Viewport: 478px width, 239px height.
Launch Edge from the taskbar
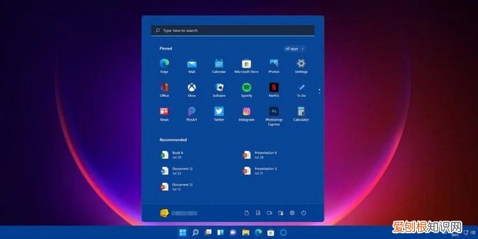pyautogui.click(x=258, y=233)
